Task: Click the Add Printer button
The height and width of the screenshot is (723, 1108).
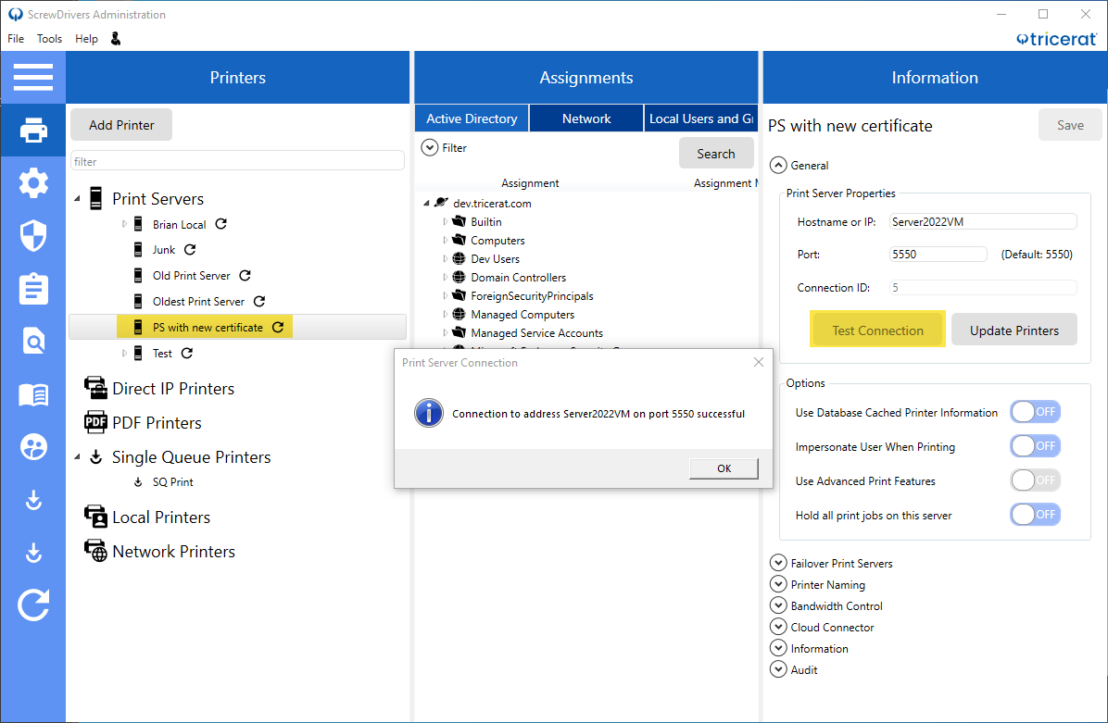Action: [x=121, y=125]
